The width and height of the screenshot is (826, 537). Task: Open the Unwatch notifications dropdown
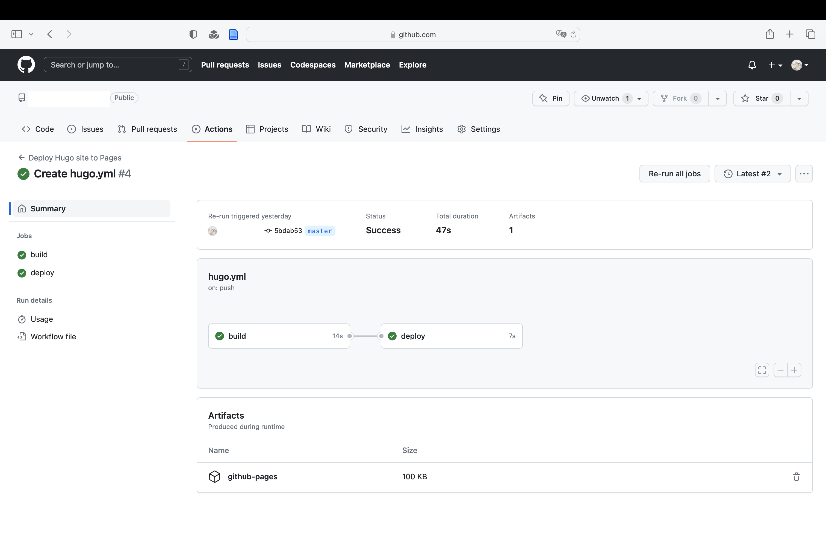611,98
